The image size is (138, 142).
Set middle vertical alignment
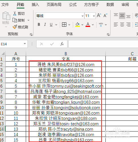122,16
